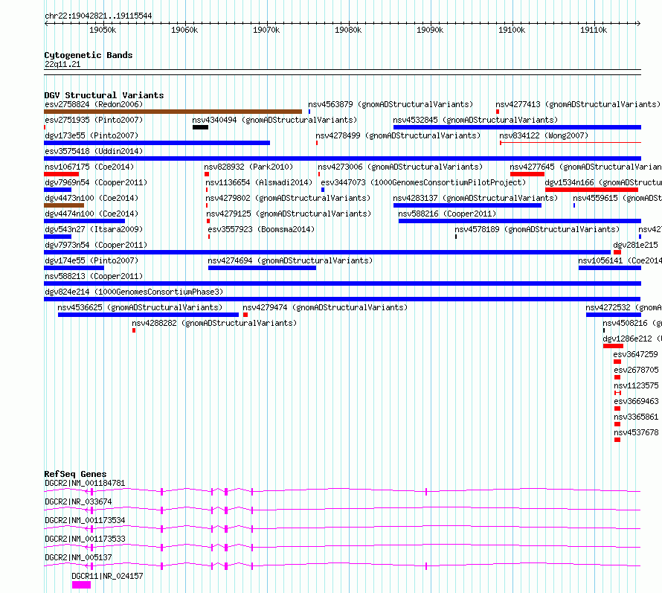Open the nsv4563879 variant label
The width and height of the screenshot is (662, 593).
point(391,104)
